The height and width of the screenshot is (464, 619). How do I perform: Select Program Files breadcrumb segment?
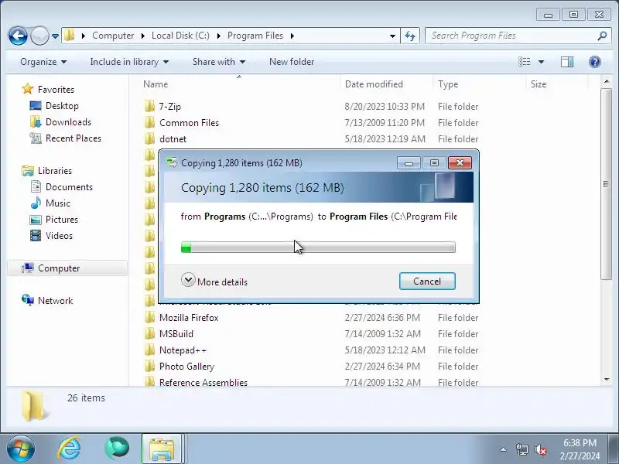point(255,36)
